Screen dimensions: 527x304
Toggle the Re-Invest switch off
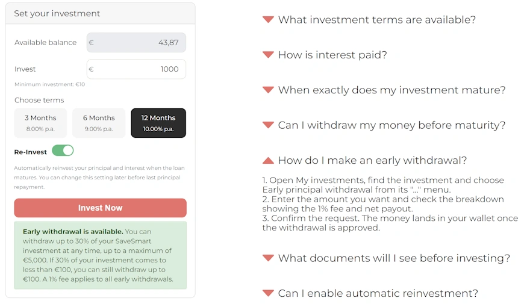coord(63,150)
